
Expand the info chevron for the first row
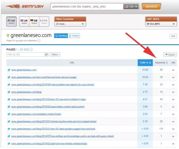point(173,70)
